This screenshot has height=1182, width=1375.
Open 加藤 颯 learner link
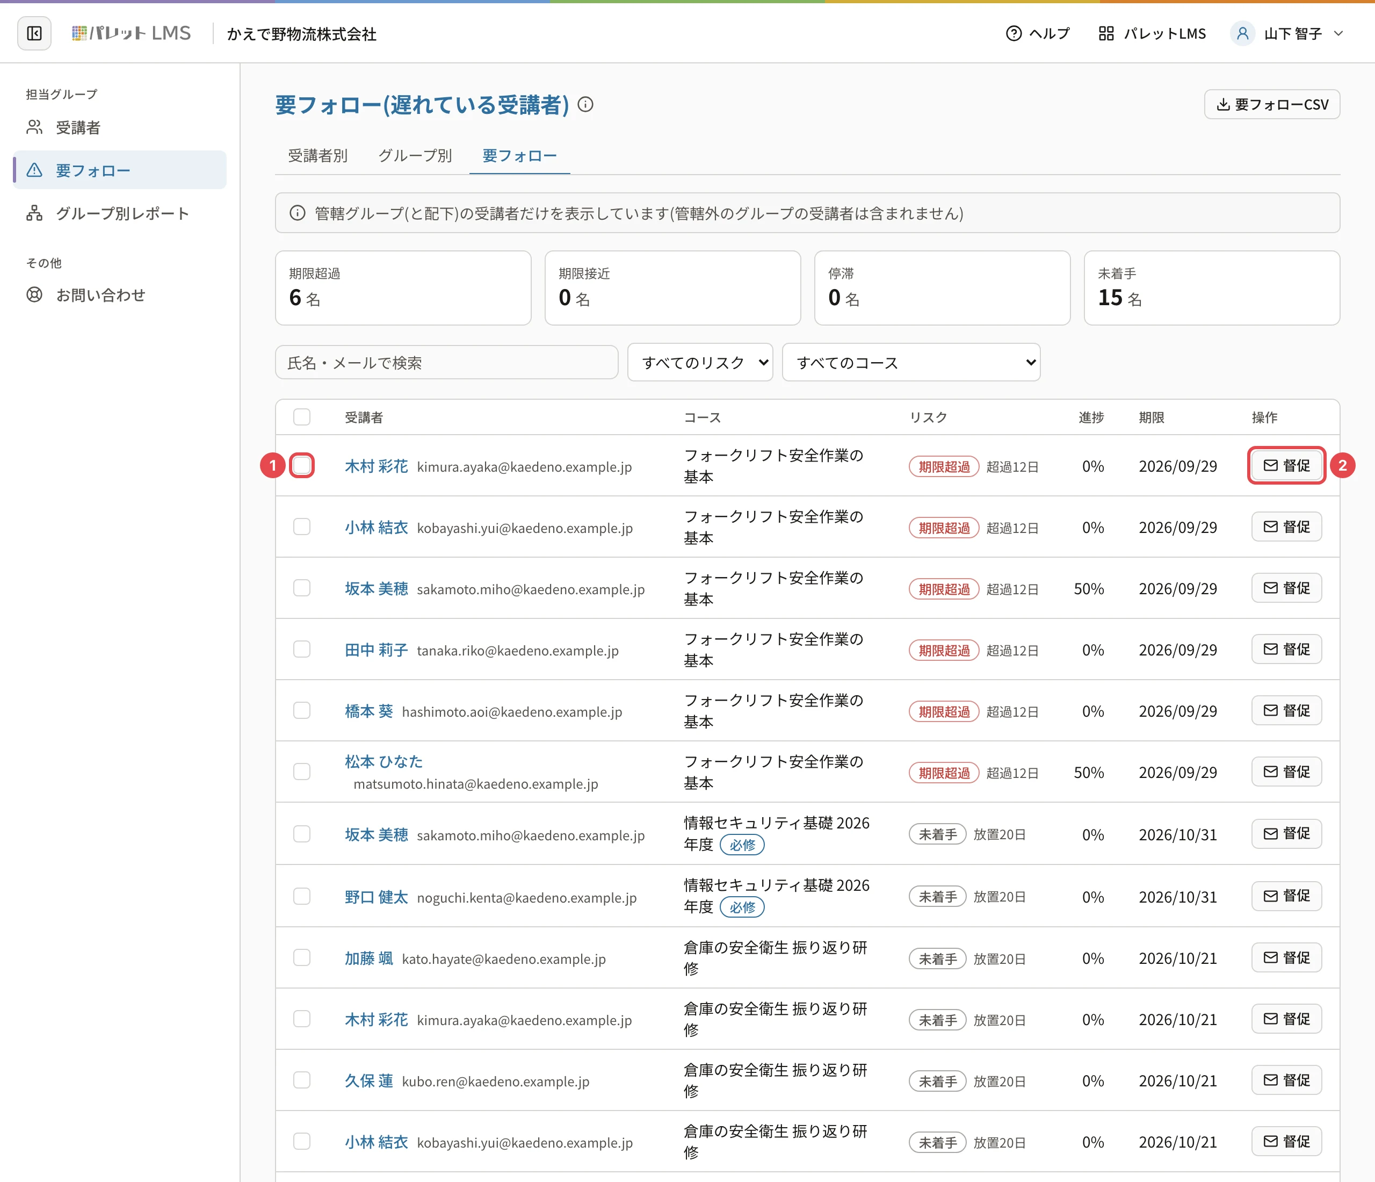click(x=369, y=958)
